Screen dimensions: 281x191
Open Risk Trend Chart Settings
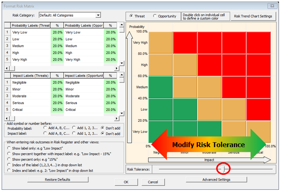[x=253, y=16]
